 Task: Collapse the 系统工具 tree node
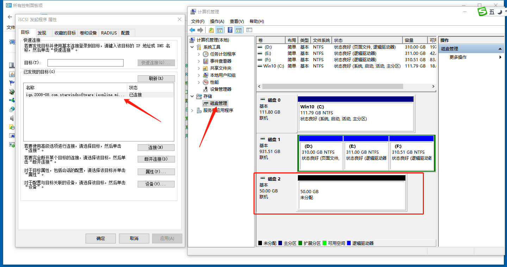(x=192, y=47)
